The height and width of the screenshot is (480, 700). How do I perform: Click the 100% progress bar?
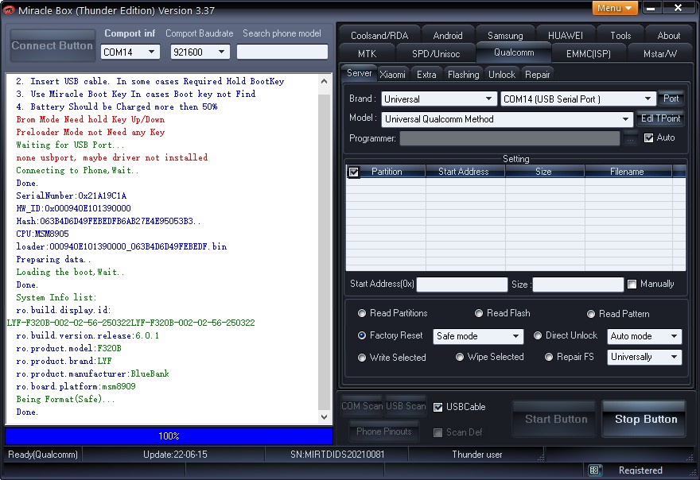coord(169,436)
